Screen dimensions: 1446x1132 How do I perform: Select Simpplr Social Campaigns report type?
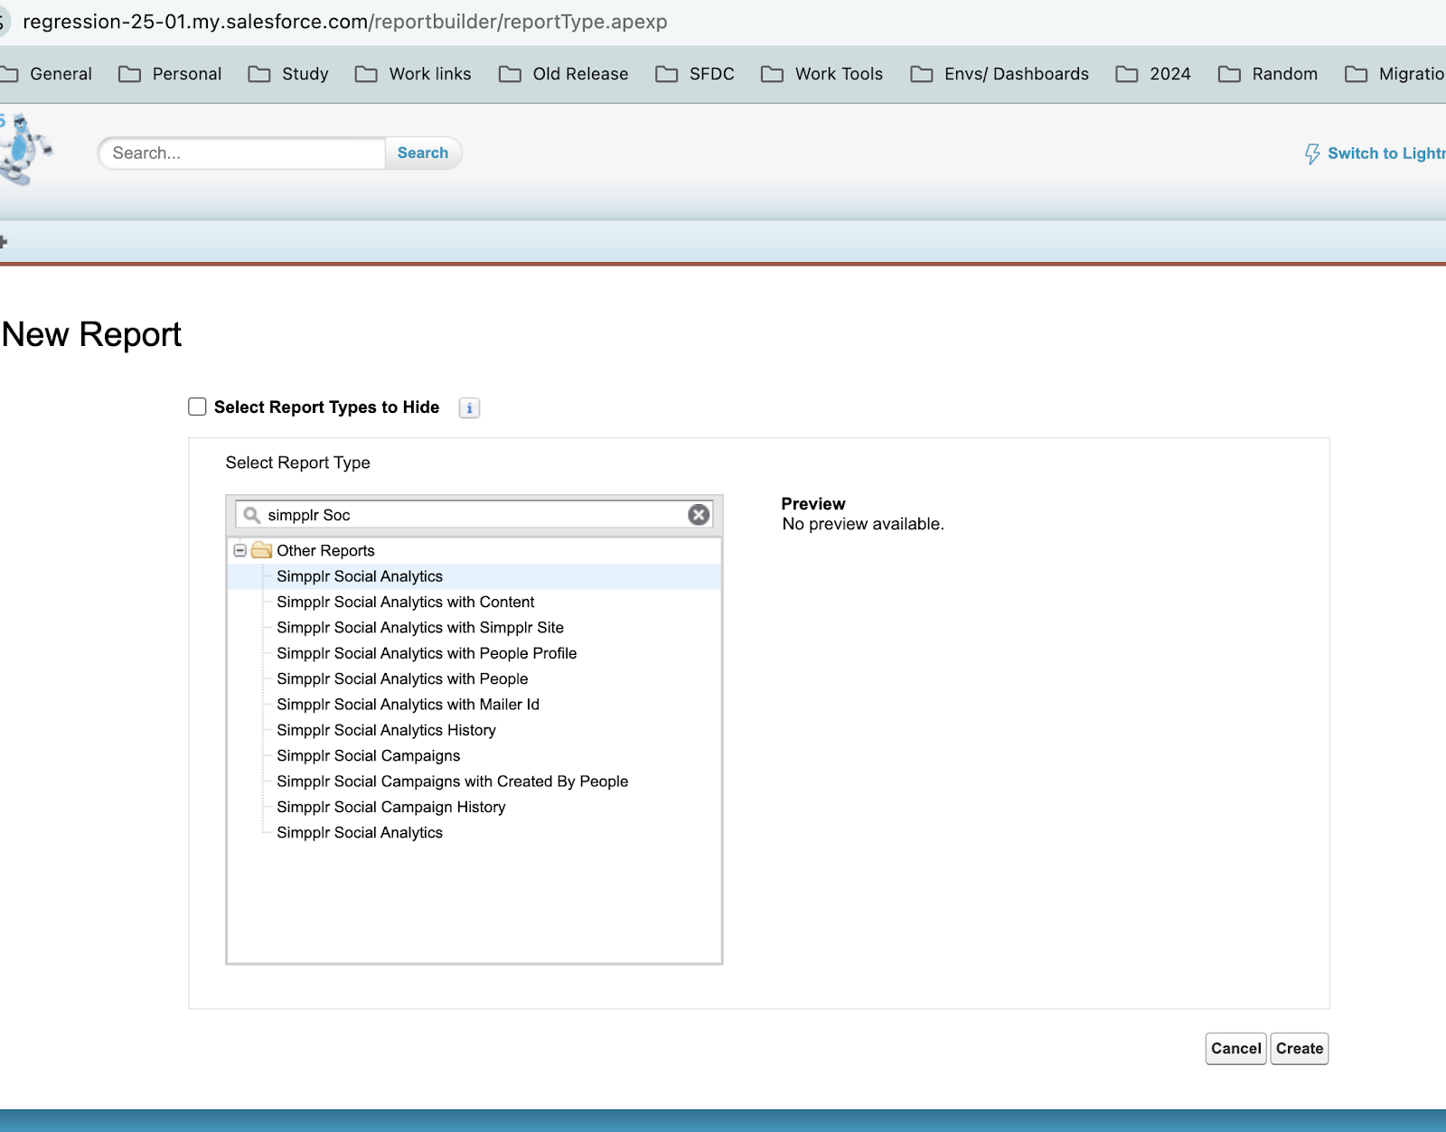click(369, 756)
